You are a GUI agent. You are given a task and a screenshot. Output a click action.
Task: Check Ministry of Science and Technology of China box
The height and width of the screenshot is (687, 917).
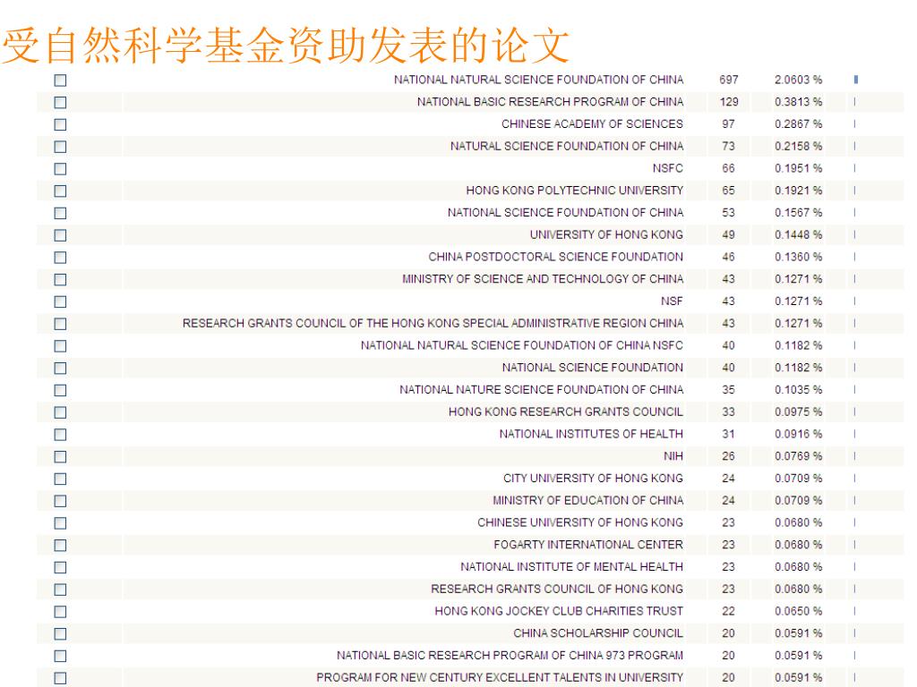point(60,280)
